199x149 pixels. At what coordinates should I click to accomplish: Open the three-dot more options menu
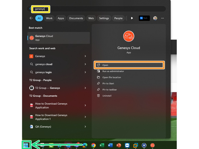click(162, 18)
